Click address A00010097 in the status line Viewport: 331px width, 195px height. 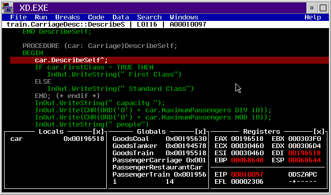(188, 25)
